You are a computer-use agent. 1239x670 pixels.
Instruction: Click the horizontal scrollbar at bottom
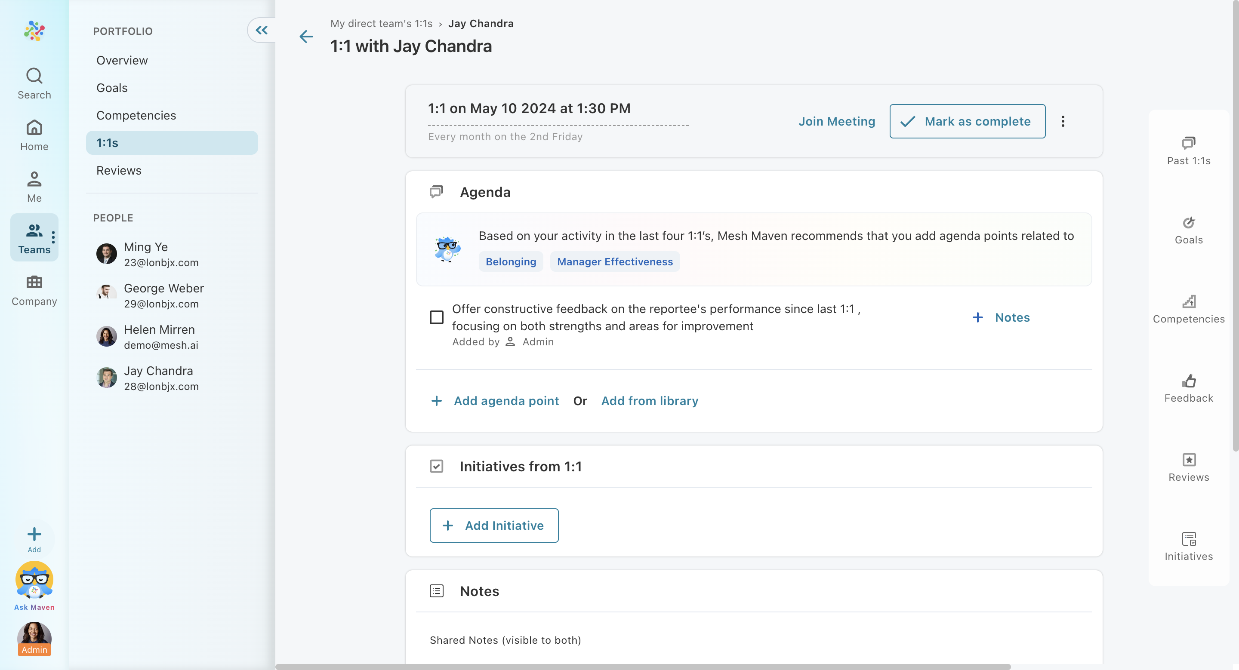pos(642,666)
